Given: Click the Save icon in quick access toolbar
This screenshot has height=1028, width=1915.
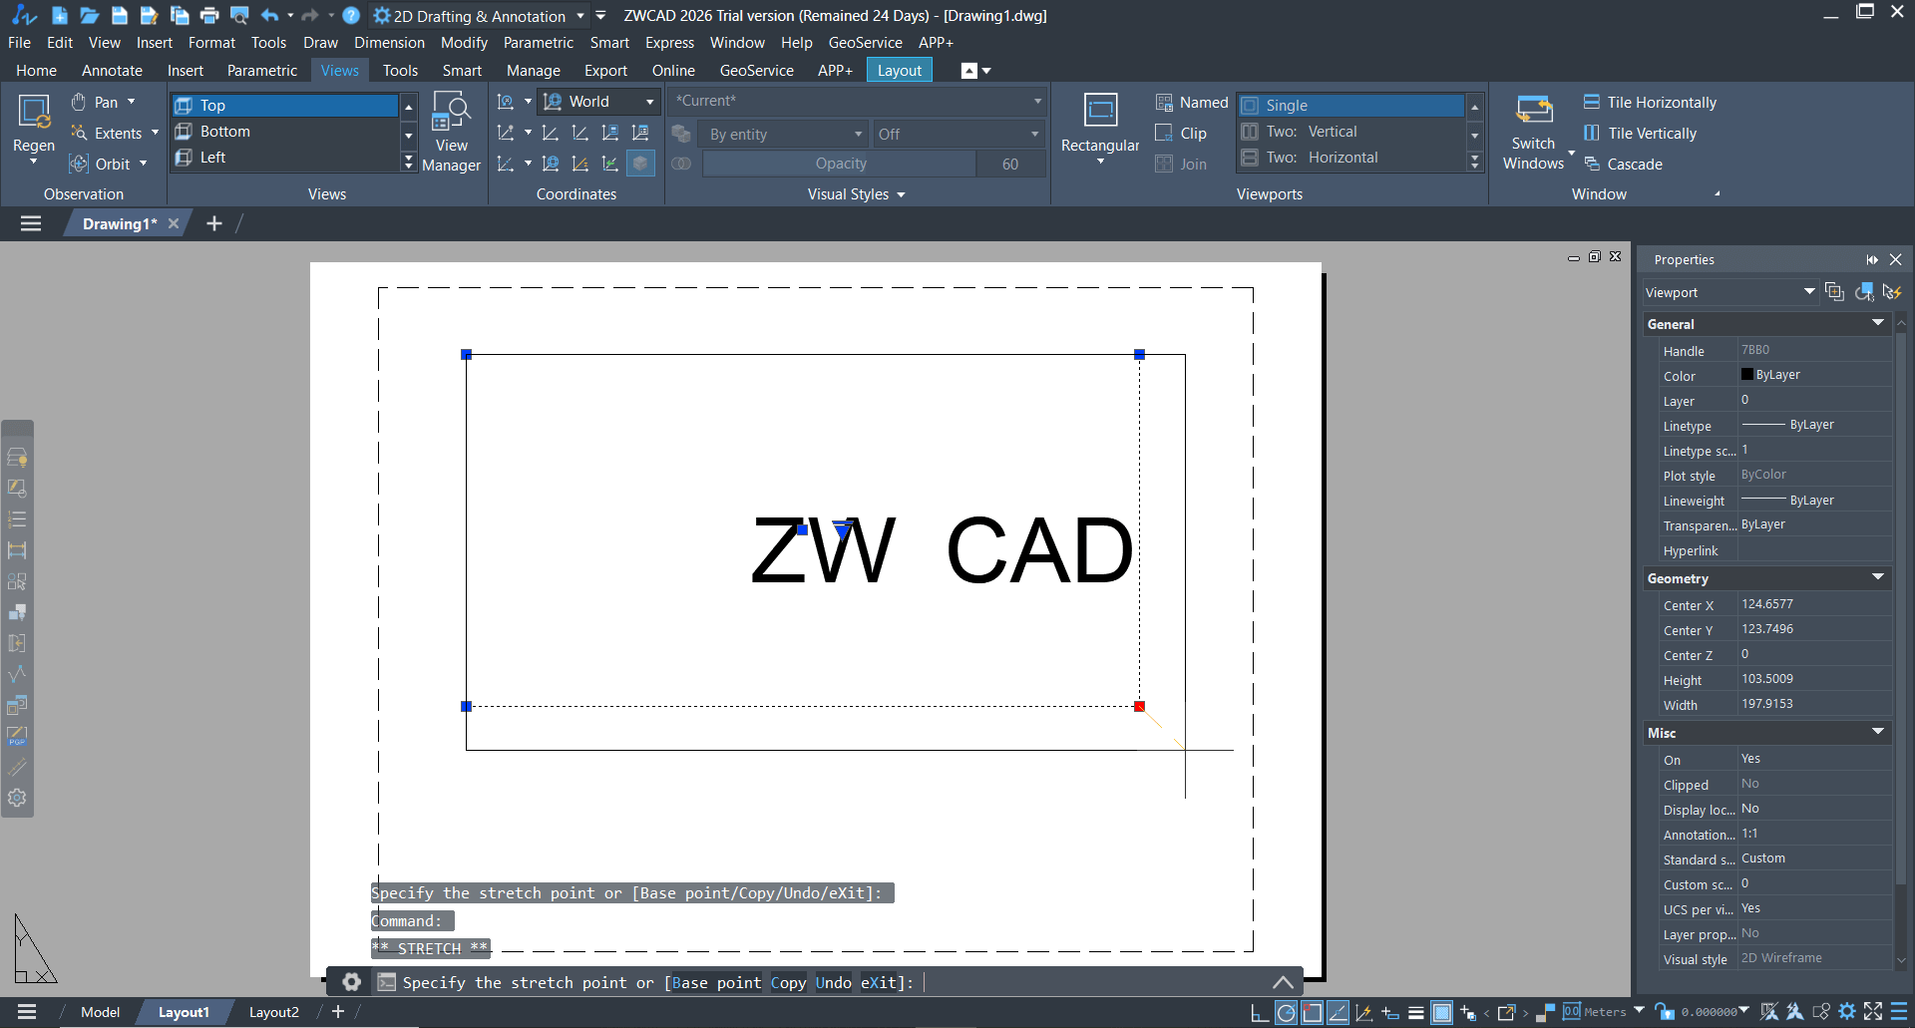Looking at the screenshot, I should [x=120, y=15].
